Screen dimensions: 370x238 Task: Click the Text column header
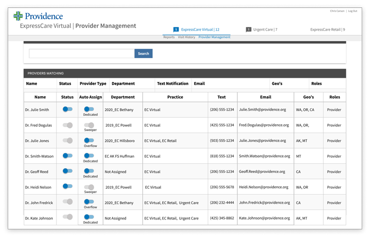pyautogui.click(x=221, y=97)
